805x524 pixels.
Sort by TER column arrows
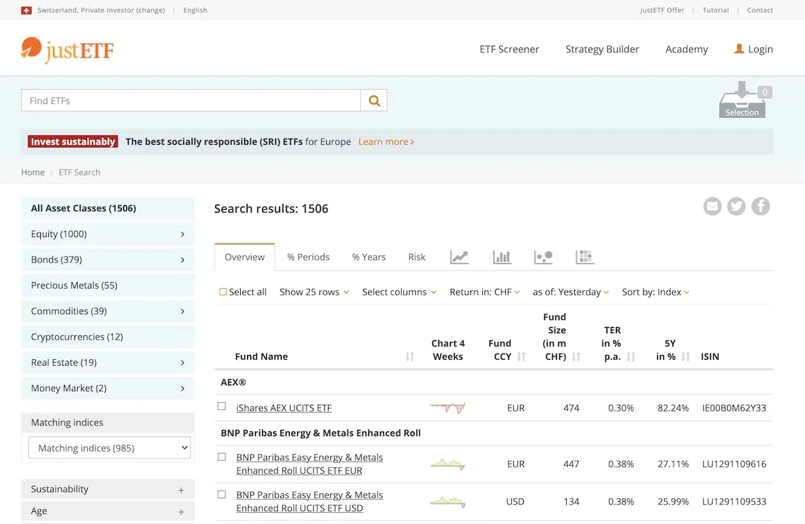click(x=631, y=357)
